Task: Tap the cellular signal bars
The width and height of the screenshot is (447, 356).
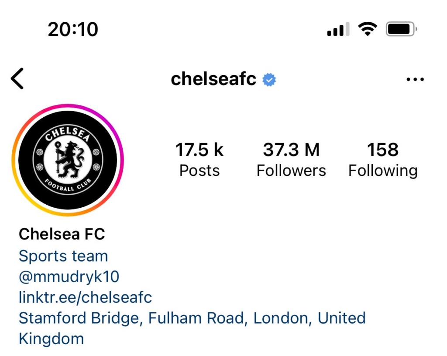Action: tap(338, 29)
